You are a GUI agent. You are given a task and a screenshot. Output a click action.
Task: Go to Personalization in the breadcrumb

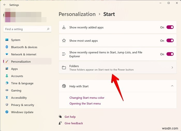pyautogui.click(x=77, y=14)
